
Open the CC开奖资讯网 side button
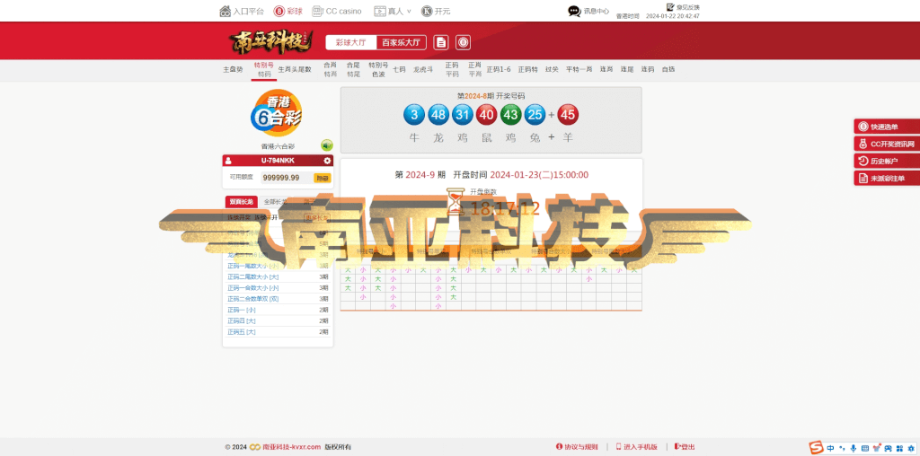pos(887,144)
